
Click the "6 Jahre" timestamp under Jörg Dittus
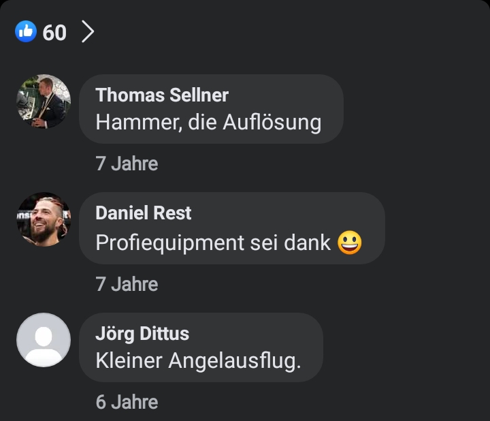[x=127, y=402]
